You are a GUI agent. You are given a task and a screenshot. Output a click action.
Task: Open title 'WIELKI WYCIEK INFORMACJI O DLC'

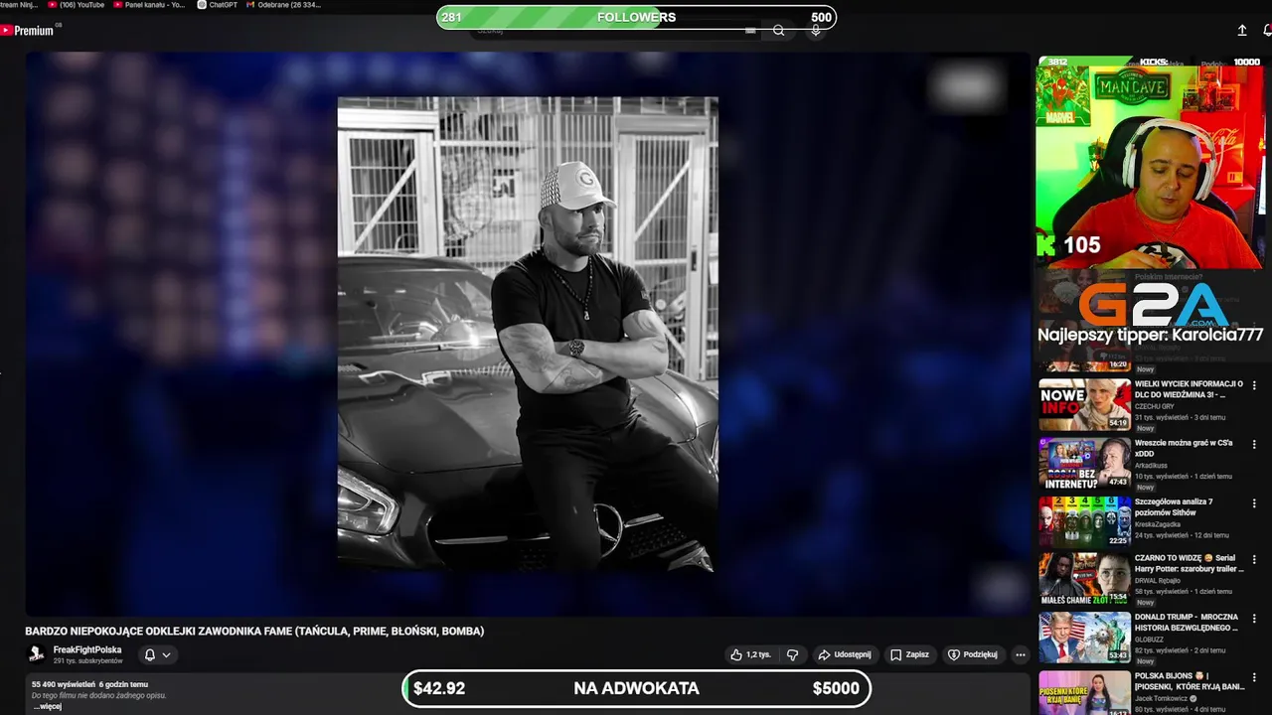click(1189, 389)
